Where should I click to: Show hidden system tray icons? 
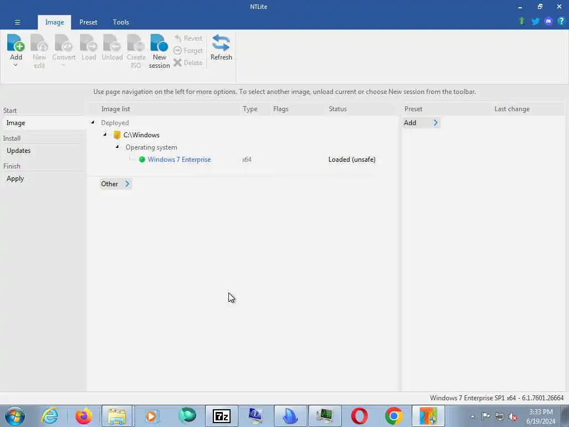[x=472, y=416]
